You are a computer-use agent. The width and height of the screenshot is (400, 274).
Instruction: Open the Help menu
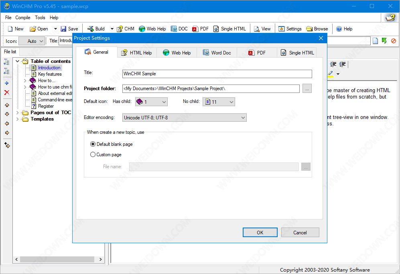pos(54,18)
